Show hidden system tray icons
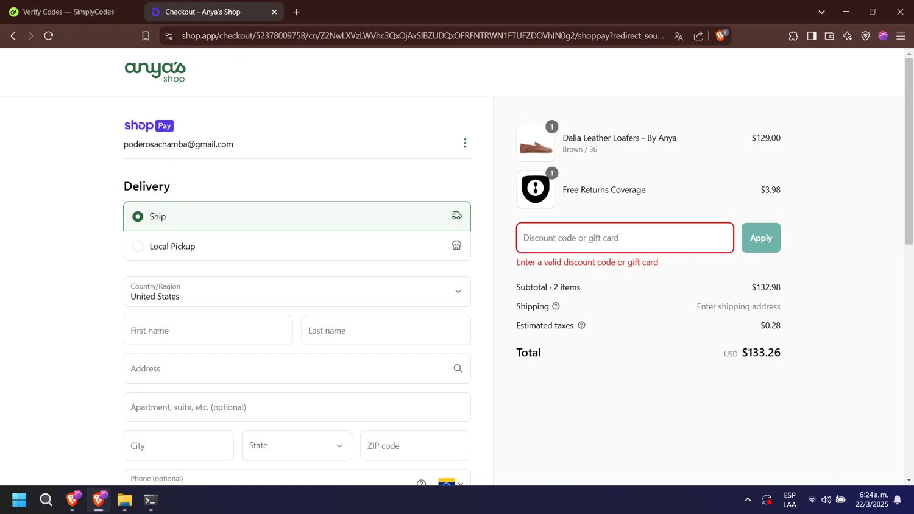914x514 pixels. [x=748, y=500]
